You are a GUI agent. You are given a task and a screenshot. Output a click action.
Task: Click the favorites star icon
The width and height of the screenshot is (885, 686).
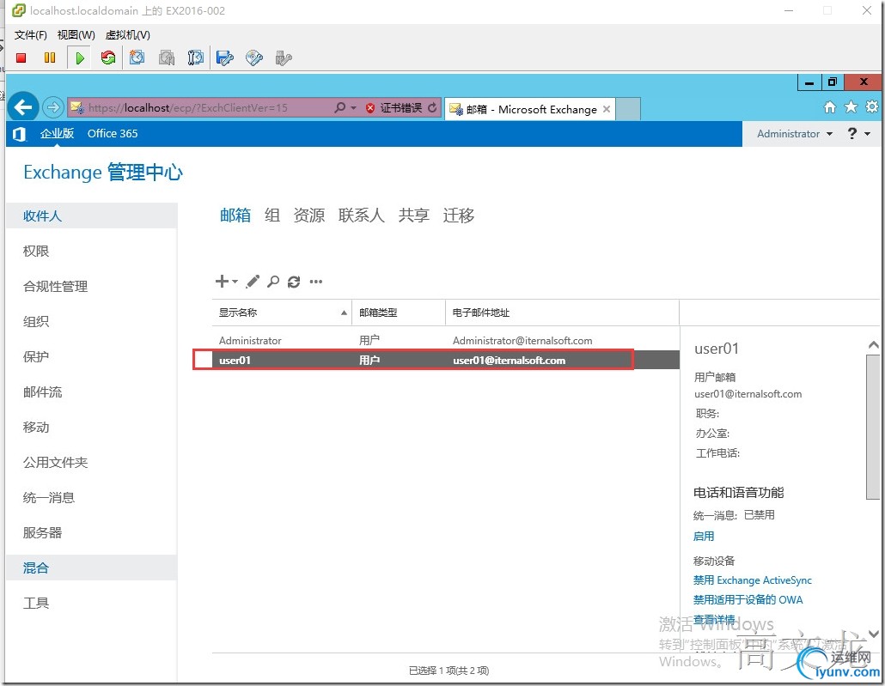[851, 106]
